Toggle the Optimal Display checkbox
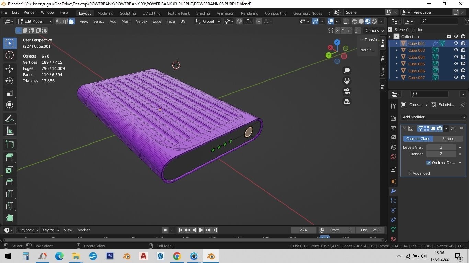The image size is (469, 263). click(x=428, y=163)
